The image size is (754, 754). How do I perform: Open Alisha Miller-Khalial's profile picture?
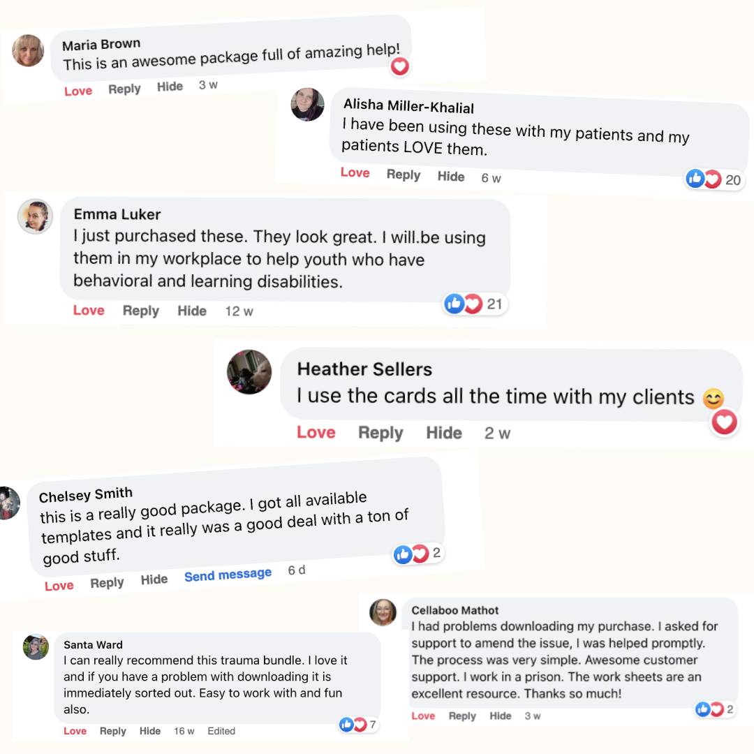[x=307, y=105]
